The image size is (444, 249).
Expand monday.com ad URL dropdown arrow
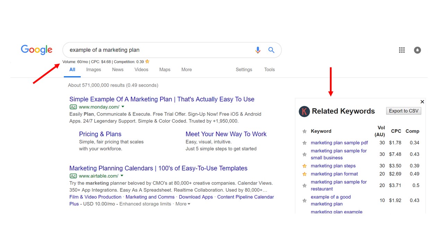pyautogui.click(x=123, y=107)
